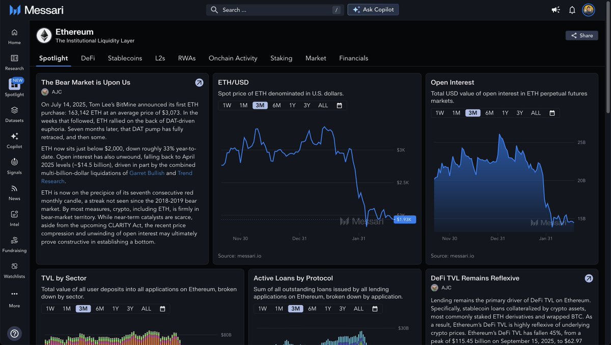
Task: Click the Share button
Action: (581, 36)
